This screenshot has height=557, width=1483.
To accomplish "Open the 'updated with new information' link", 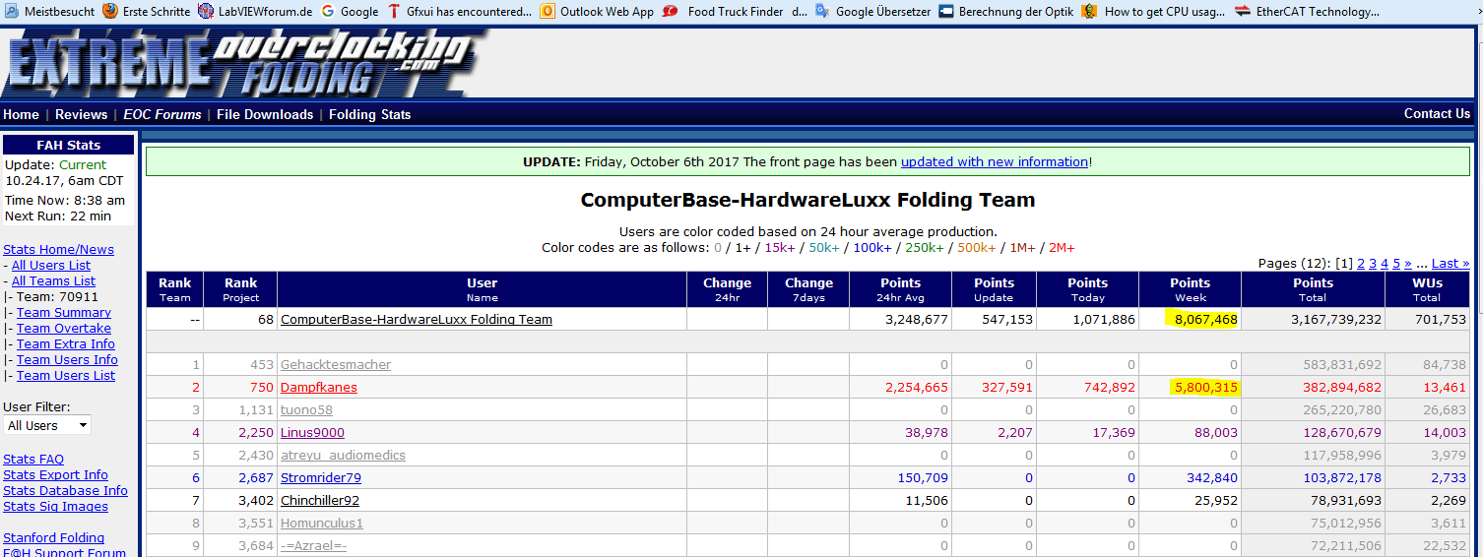I will pos(995,161).
